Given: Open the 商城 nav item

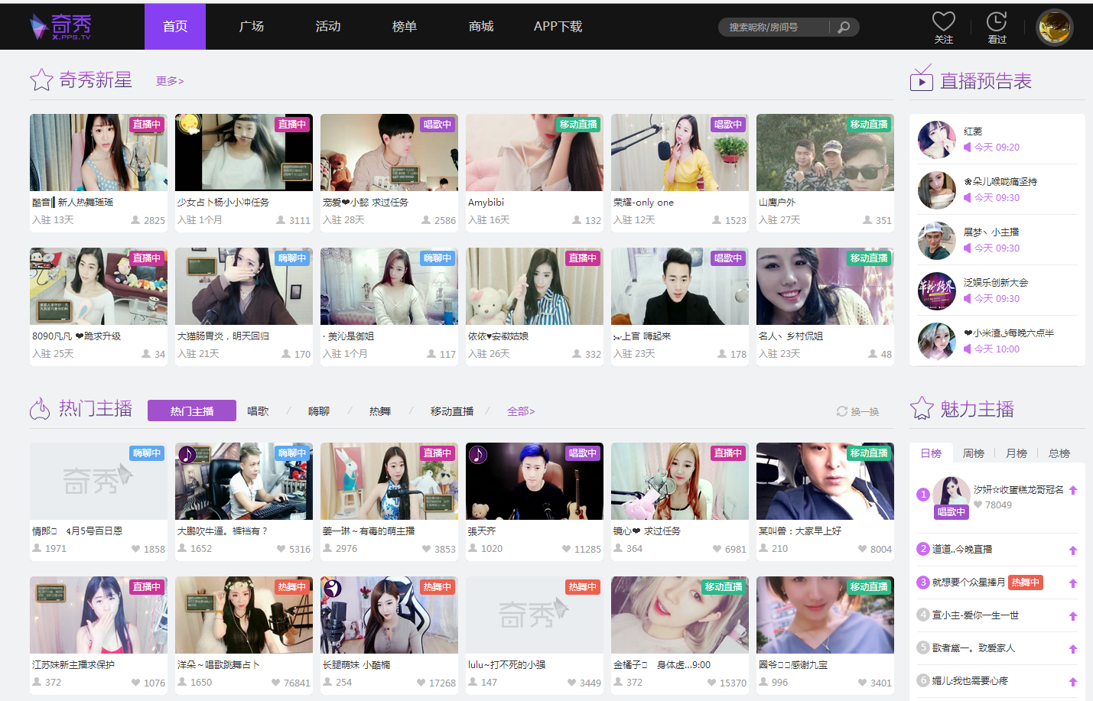Looking at the screenshot, I should [x=481, y=27].
